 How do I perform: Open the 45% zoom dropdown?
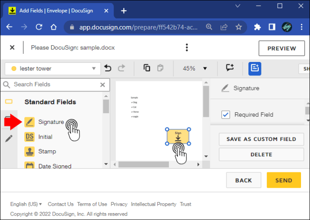pos(195,68)
